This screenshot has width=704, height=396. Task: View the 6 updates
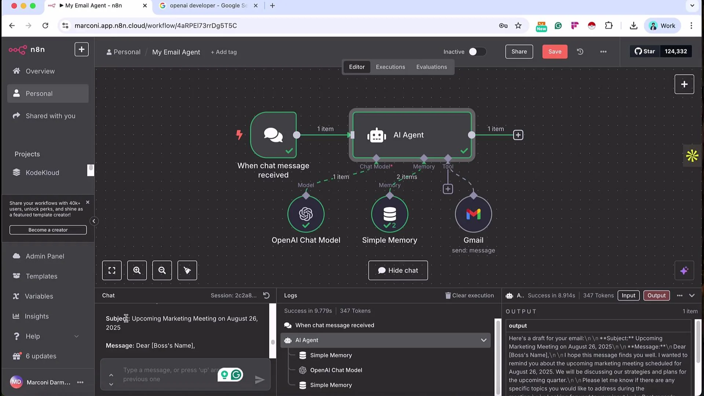pyautogui.click(x=48, y=356)
